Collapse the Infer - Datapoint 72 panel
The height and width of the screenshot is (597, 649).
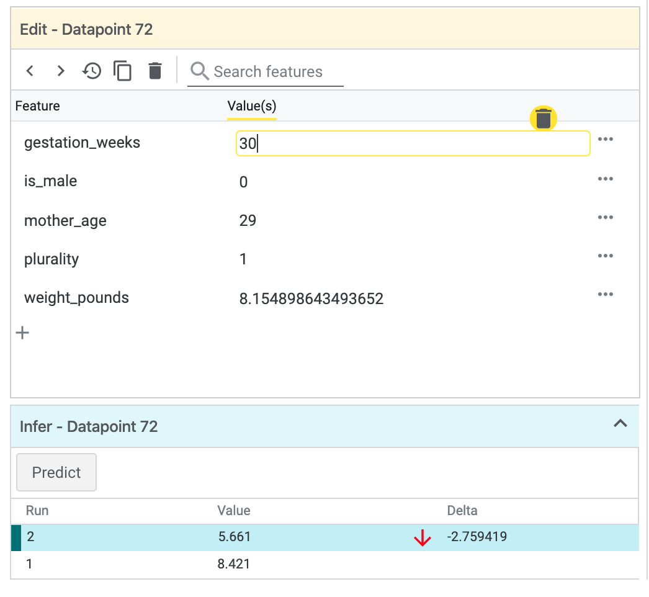coord(620,424)
